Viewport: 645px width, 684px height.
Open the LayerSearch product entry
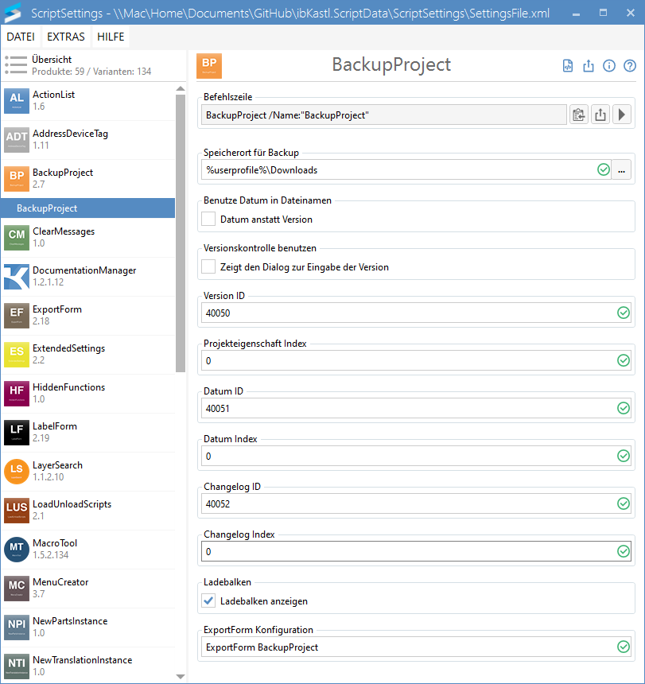(x=57, y=471)
